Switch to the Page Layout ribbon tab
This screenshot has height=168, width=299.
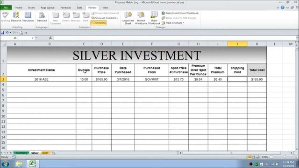click(48, 7)
